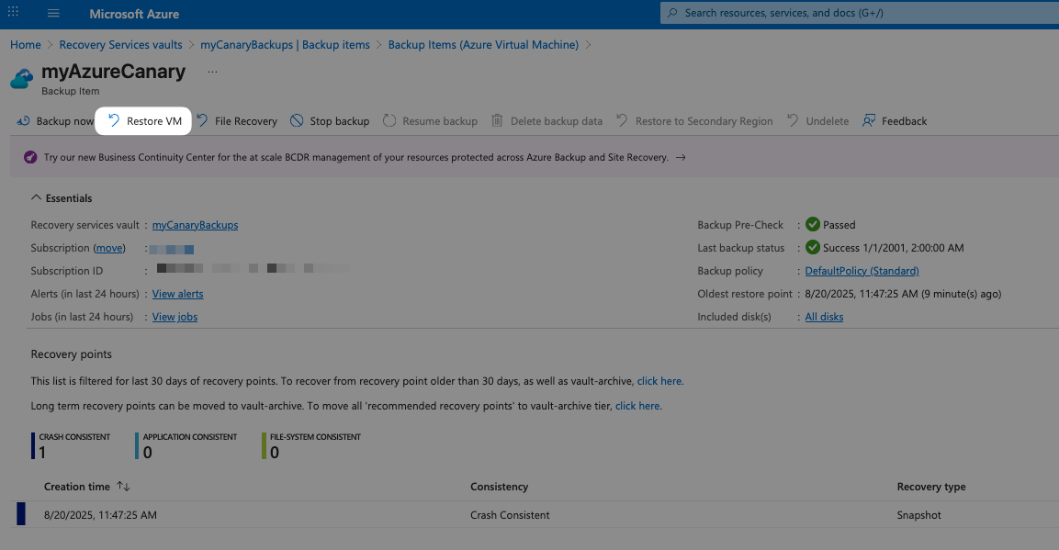Screen dimensions: 1059x550
Task: Click the Application Consistent color bar
Action: coord(137,446)
